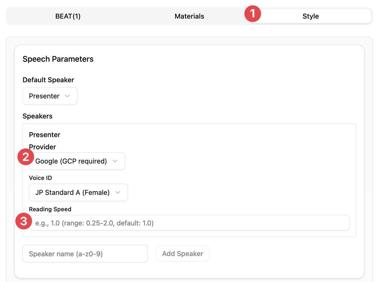Click the Speakers section label
The height and width of the screenshot is (282, 377).
tap(37, 116)
